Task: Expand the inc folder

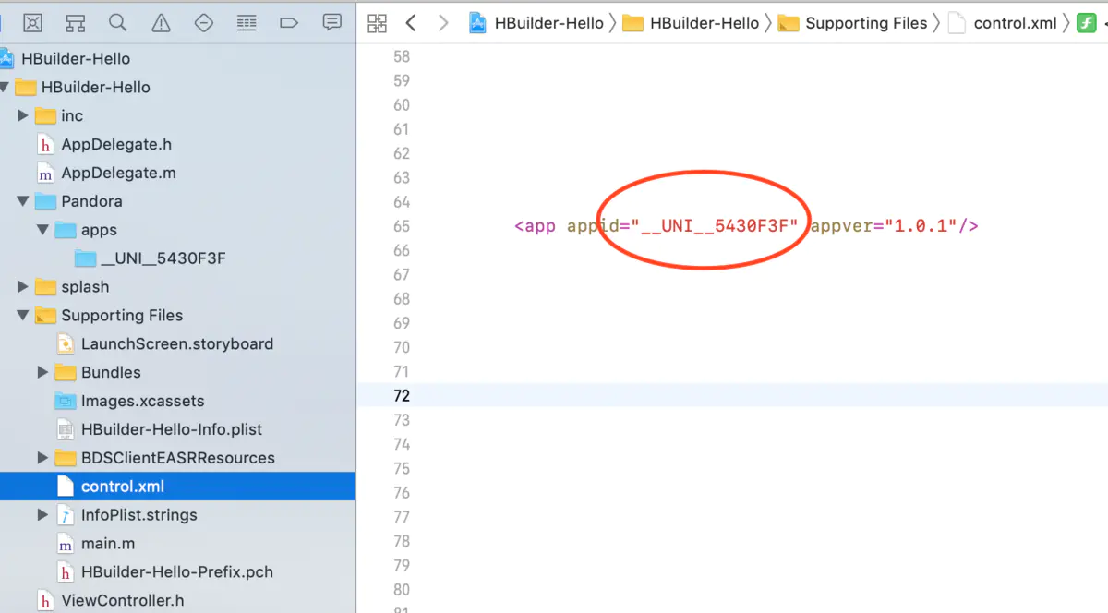Action: click(23, 116)
